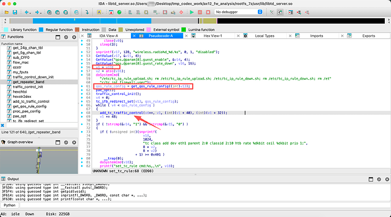This screenshot has height=217, width=391.
Task: Click the red square frame toolbar icon
Action: click(165, 12)
